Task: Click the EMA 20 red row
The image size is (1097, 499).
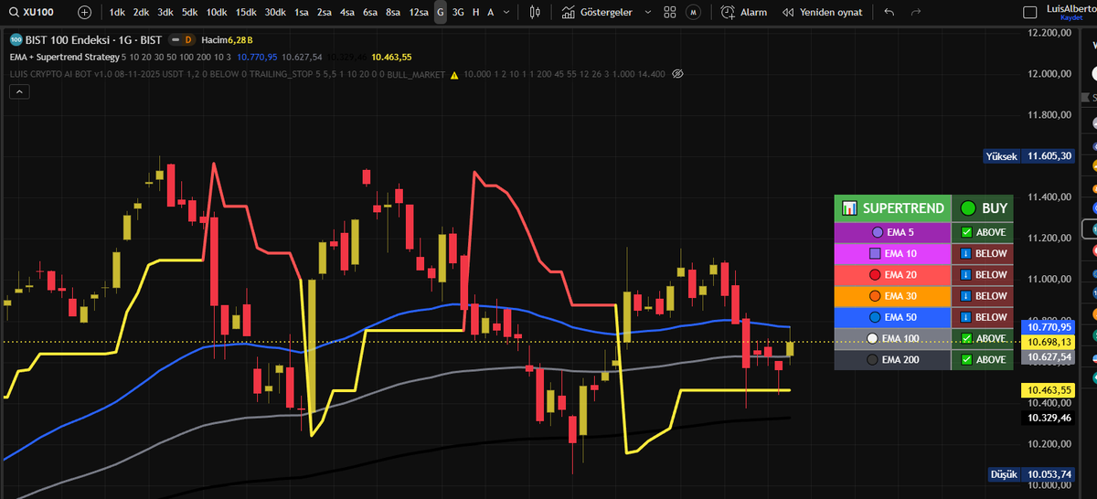Action: point(893,275)
